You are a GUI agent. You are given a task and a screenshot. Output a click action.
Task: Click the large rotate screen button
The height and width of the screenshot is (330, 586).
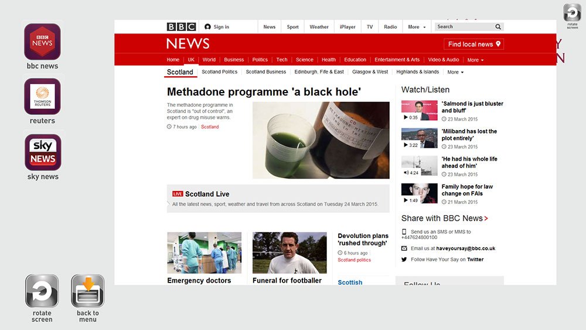pos(42,291)
